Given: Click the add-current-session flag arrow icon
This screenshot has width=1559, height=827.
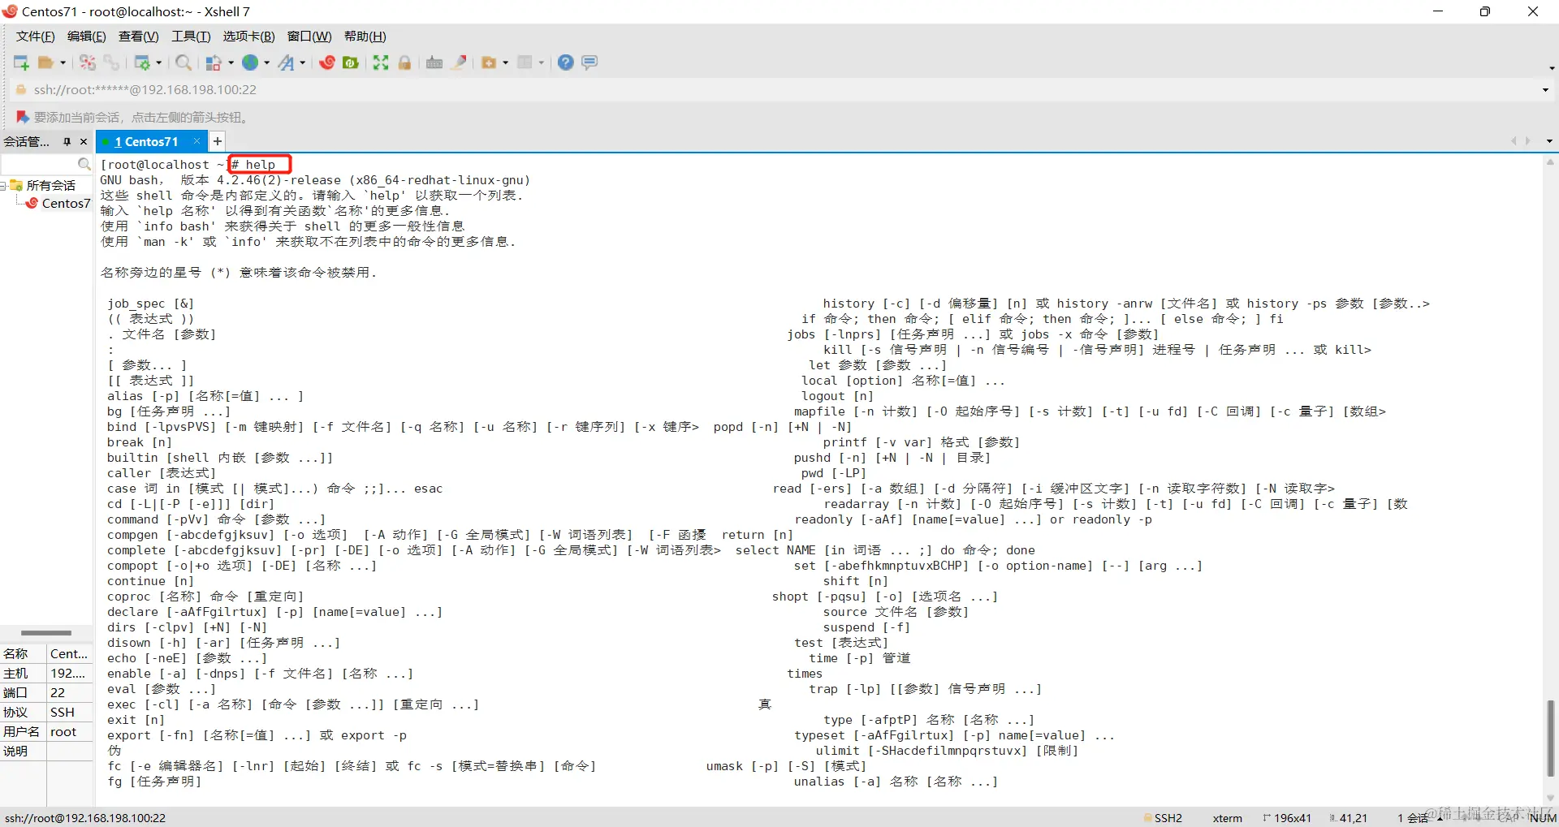Looking at the screenshot, I should (x=23, y=118).
